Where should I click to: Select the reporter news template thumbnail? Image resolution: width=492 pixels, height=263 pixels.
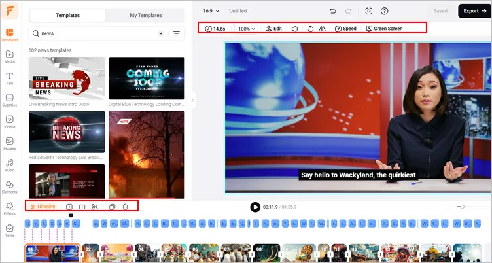67,181
